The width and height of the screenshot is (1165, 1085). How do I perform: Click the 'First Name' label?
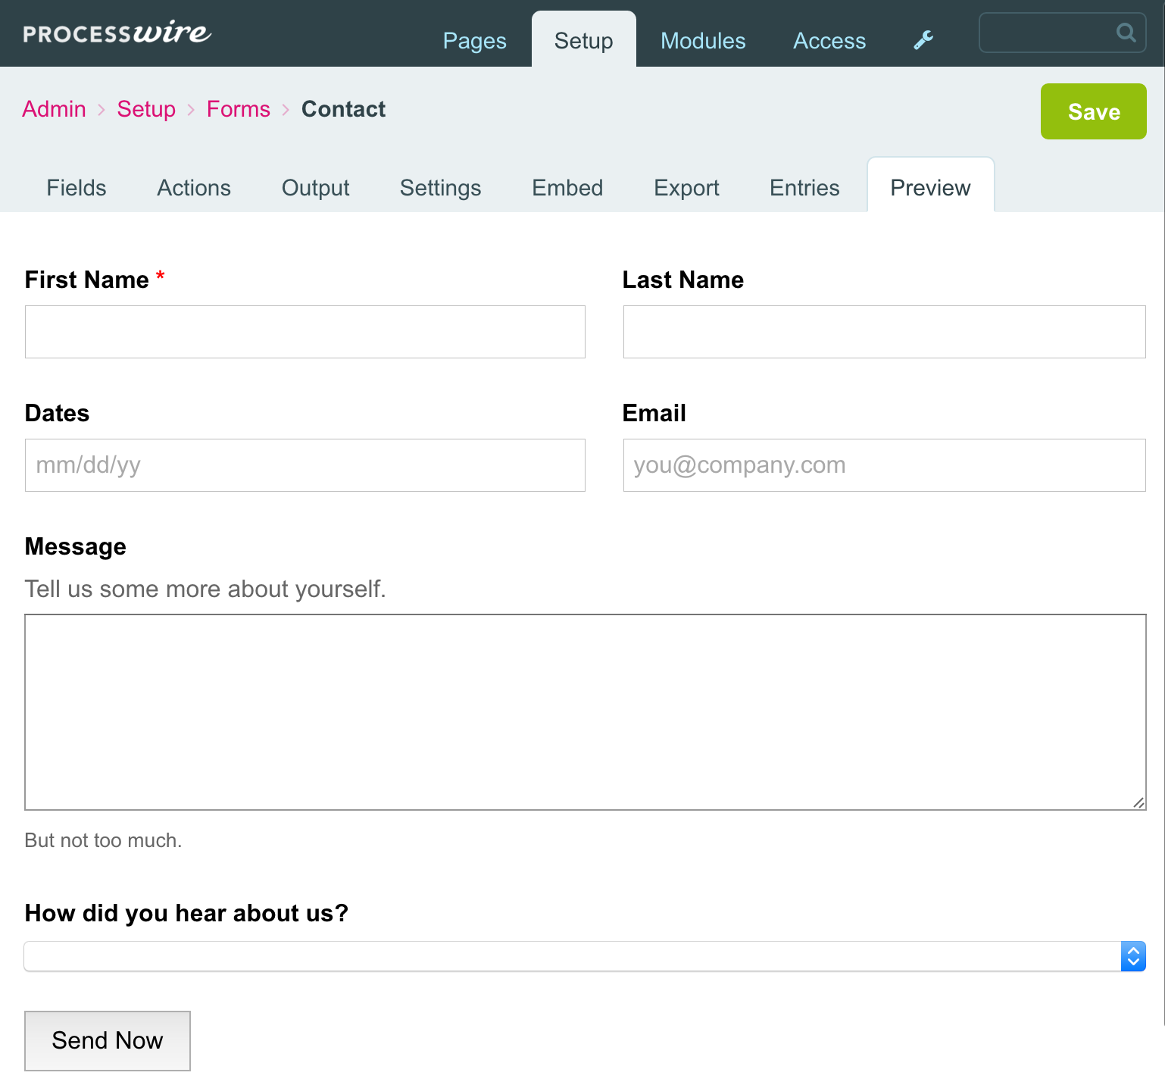tap(87, 280)
